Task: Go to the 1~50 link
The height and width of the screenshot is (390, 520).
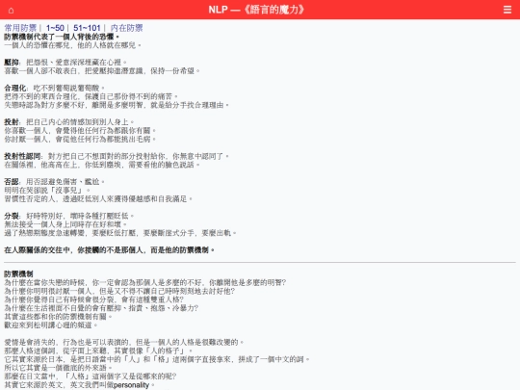Action: point(55,28)
